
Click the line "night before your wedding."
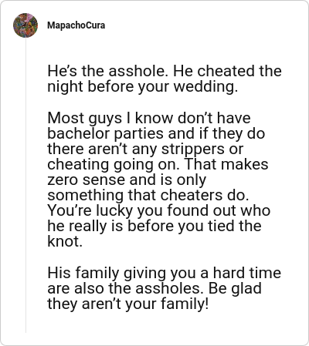(143, 87)
